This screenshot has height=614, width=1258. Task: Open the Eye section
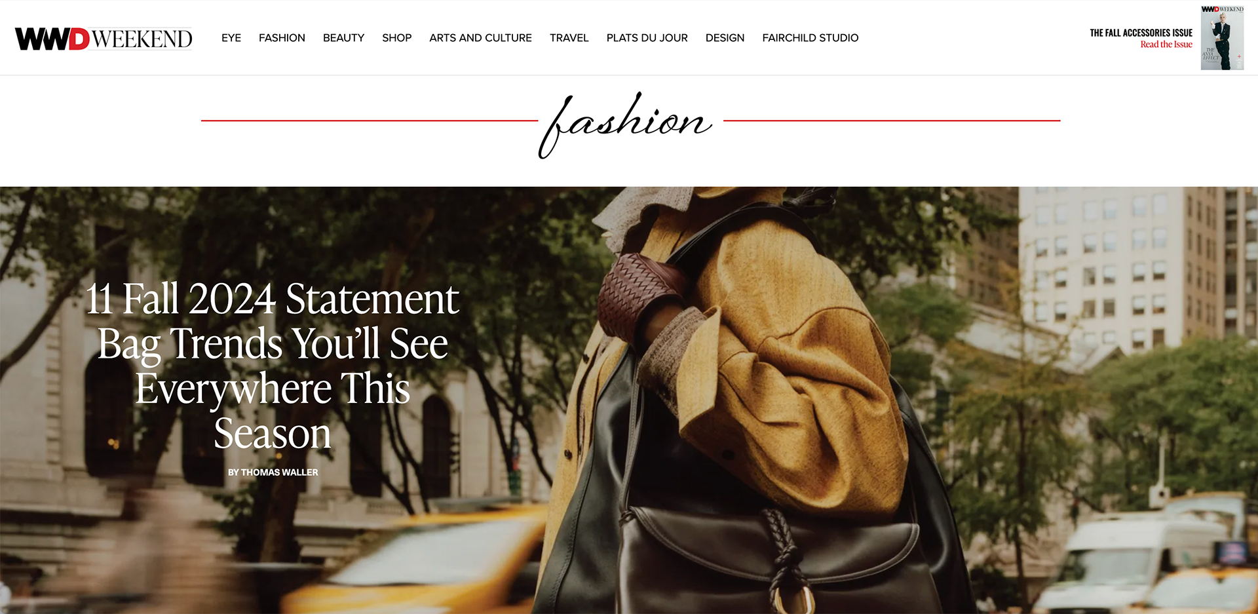[231, 38]
